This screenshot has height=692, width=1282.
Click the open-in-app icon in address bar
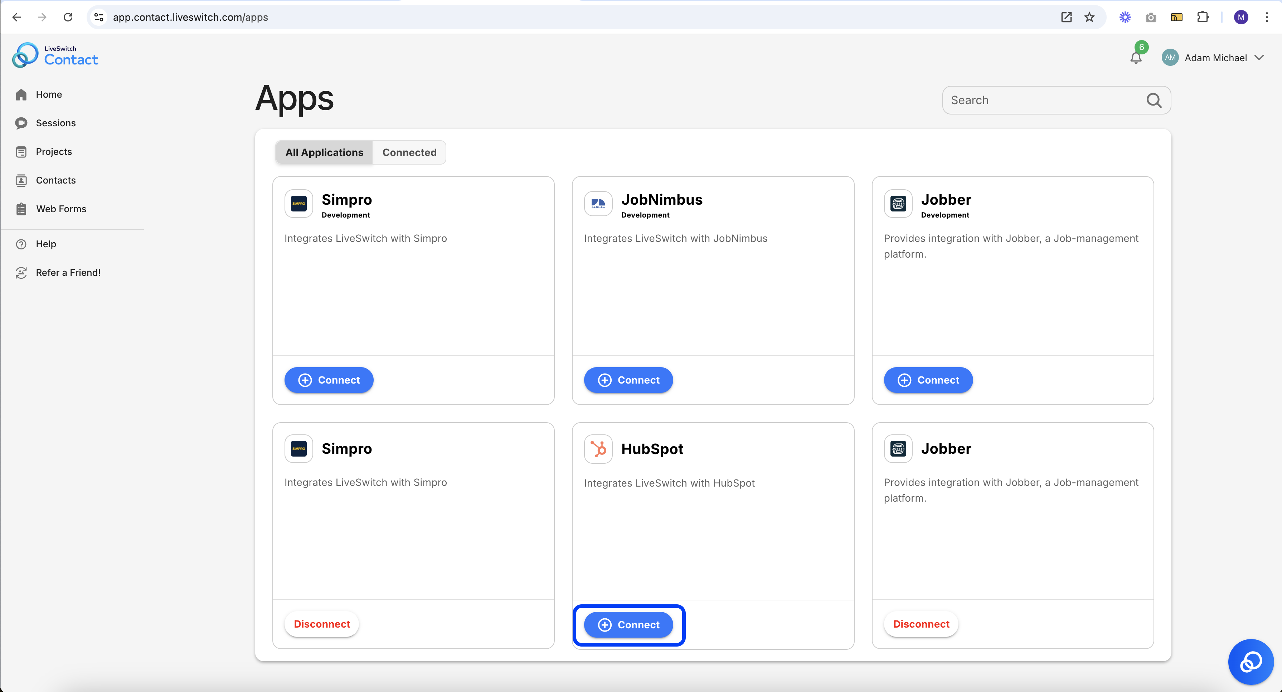tap(1066, 17)
